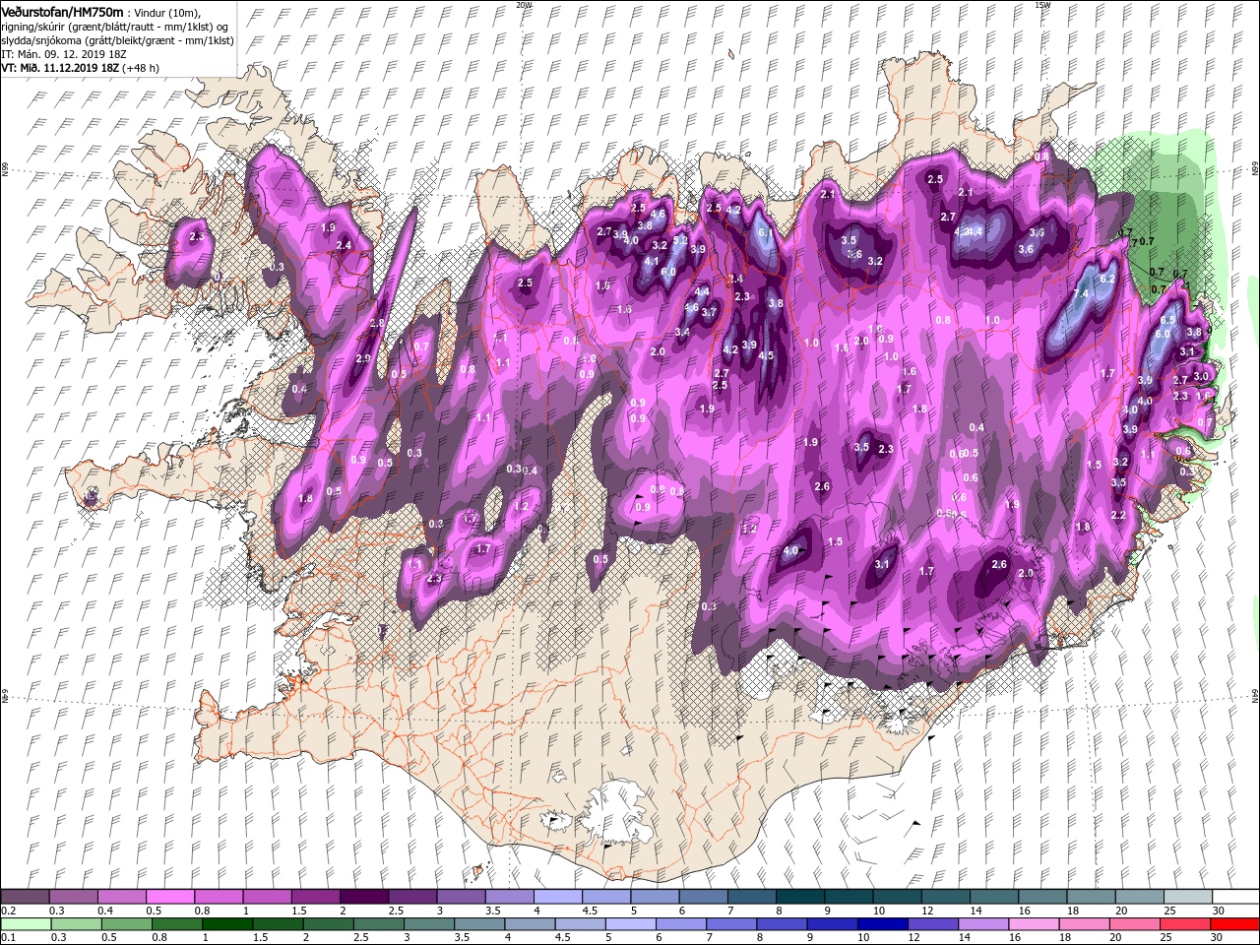
Task: Click the 20W longitude label
Action: (x=525, y=5)
